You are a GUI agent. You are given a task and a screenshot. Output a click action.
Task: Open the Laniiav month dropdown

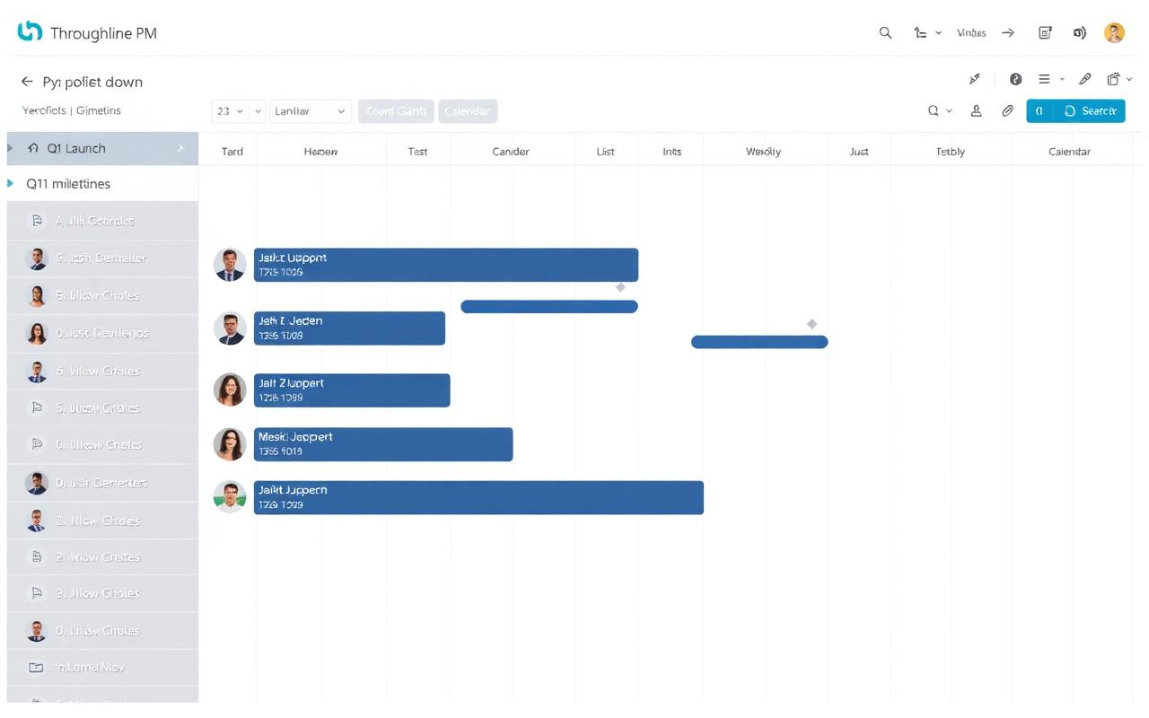tap(310, 110)
